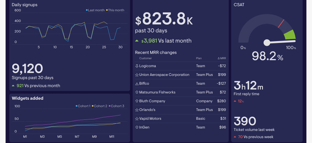Viewport: 312px width, 143px height.
Task: Toggle the This month legend in Daily signups
Action: click(x=115, y=10)
